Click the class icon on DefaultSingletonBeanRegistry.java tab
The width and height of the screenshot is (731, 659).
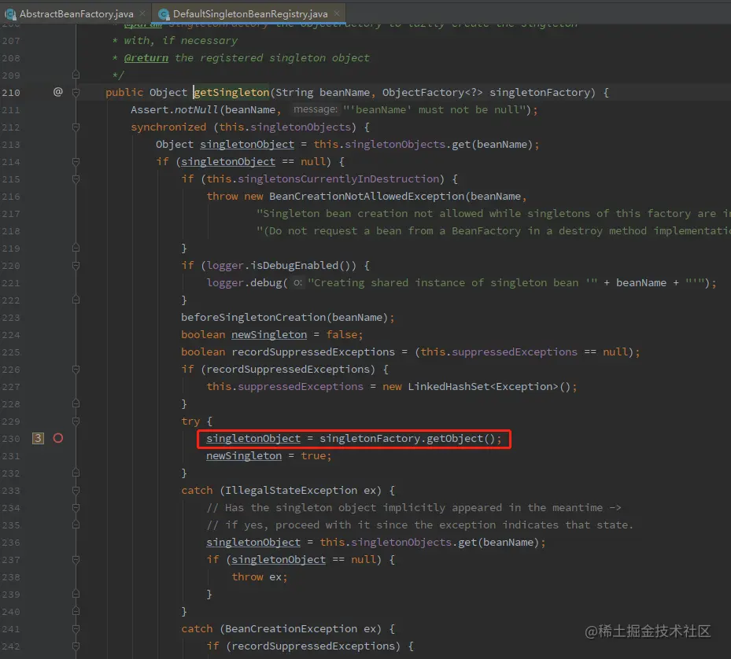[x=164, y=14]
